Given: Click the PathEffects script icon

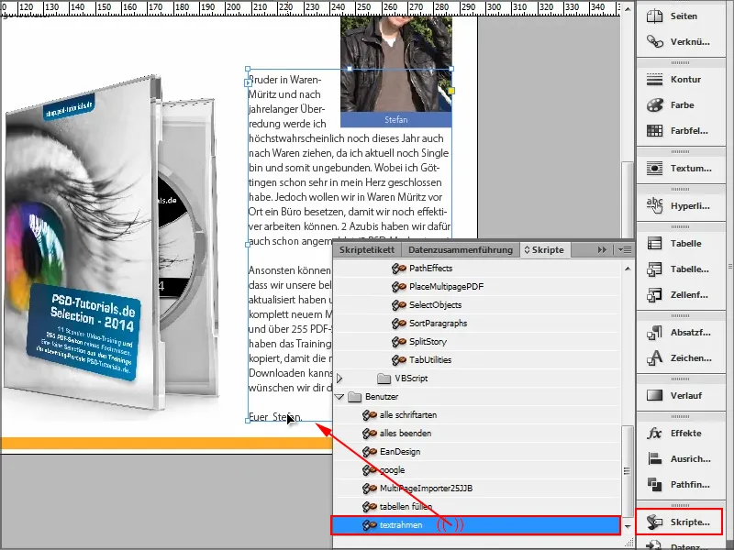Looking at the screenshot, I should 399,269.
